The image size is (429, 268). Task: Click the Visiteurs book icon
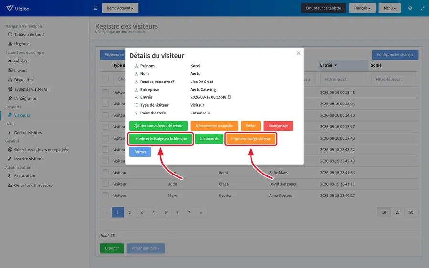point(10,115)
